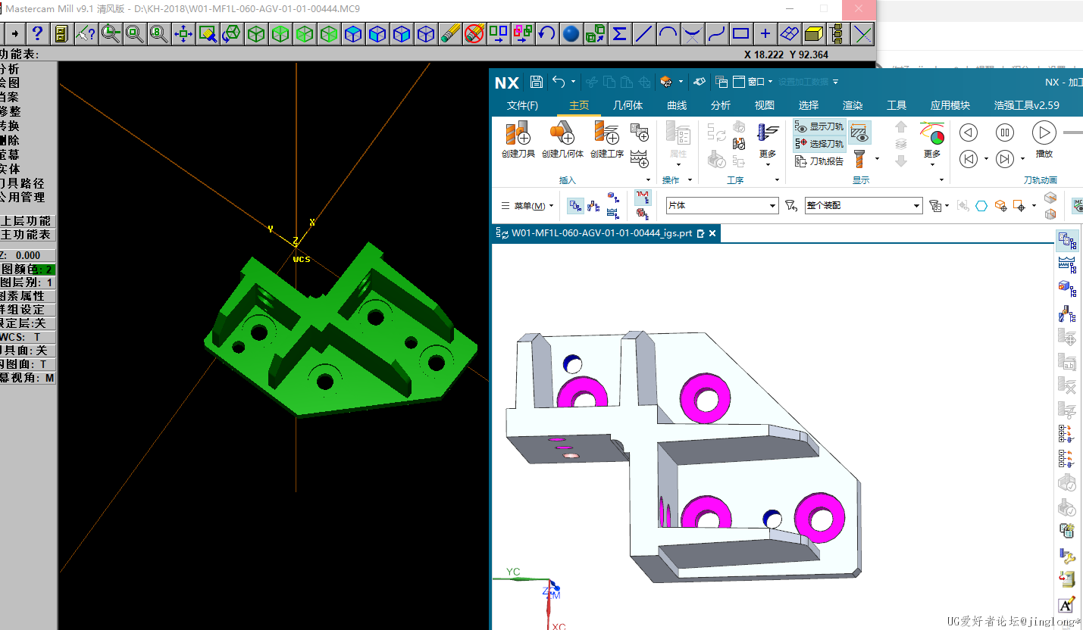Toggle NX tool path preview eye icon
Screen dimensions: 1083x630
(859, 133)
